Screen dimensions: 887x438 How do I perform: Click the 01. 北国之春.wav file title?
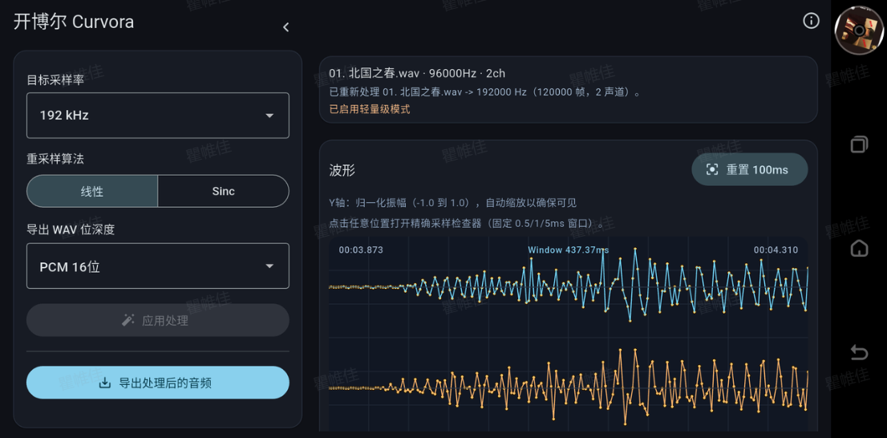(x=418, y=73)
